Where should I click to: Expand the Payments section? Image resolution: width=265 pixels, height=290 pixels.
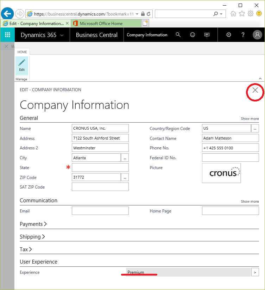click(33, 224)
